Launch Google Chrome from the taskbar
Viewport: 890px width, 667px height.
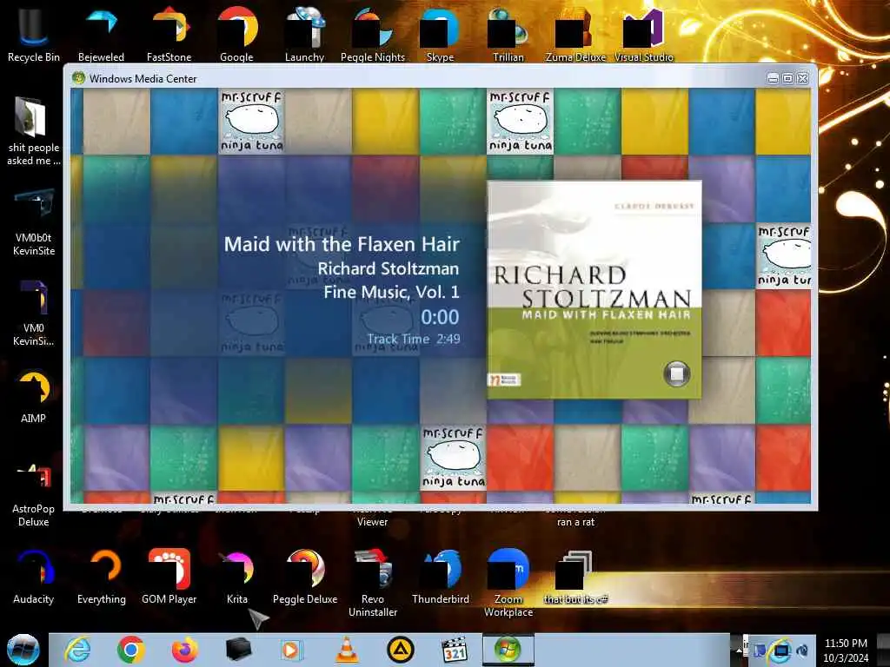coord(131,650)
